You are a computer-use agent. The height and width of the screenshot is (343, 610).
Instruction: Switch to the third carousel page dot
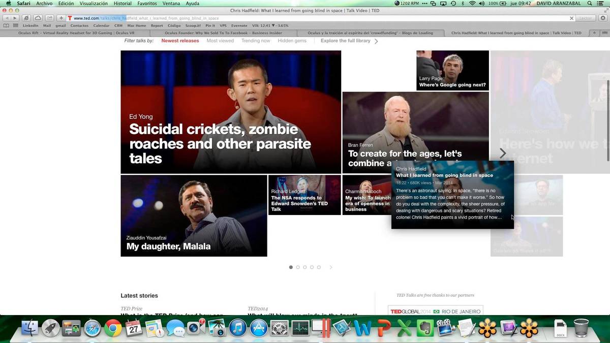tap(305, 267)
